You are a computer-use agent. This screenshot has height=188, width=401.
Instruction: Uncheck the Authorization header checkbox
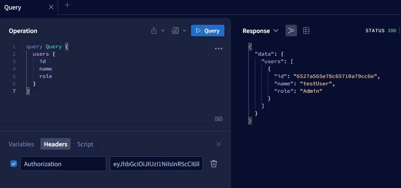[x=14, y=164]
